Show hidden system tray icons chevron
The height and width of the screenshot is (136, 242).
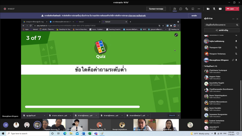pos(212,133)
